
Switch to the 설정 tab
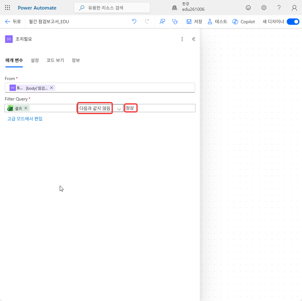tap(35, 60)
